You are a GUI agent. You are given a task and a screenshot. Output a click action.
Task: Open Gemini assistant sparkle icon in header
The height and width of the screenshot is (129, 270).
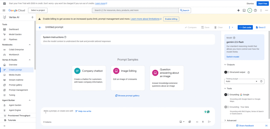[238, 10]
